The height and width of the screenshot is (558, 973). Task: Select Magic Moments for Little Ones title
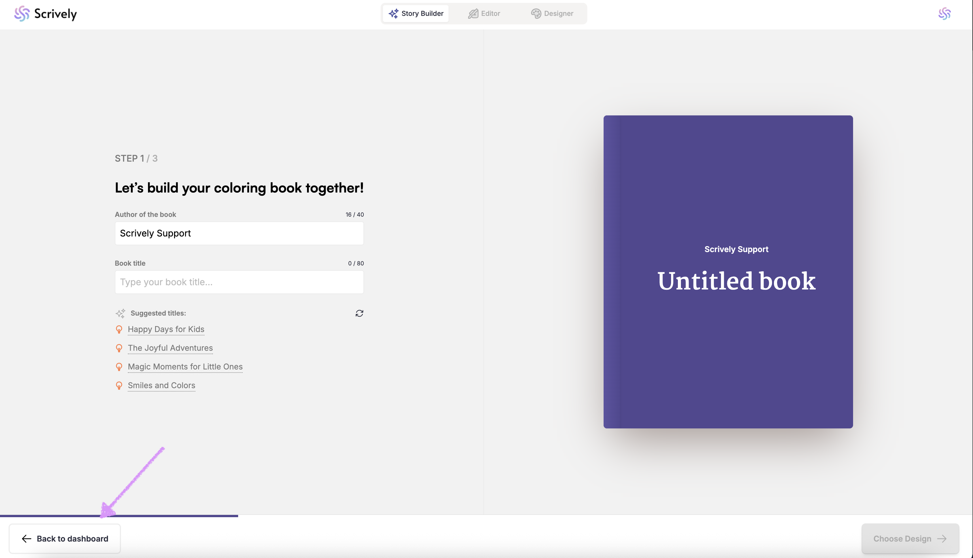tap(185, 367)
